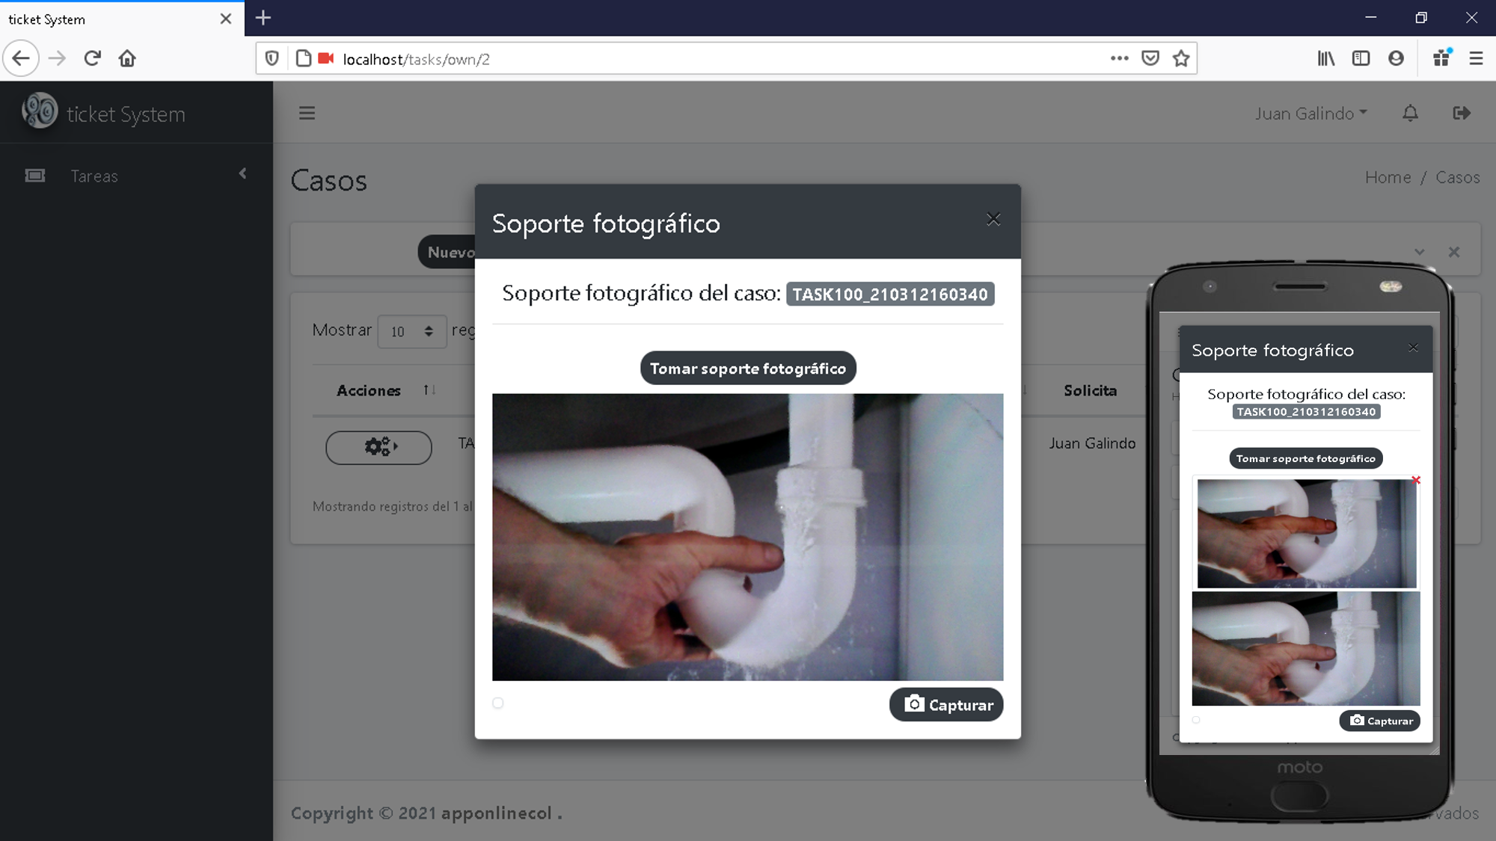Click the Casos breadcrumb

coord(1457,177)
